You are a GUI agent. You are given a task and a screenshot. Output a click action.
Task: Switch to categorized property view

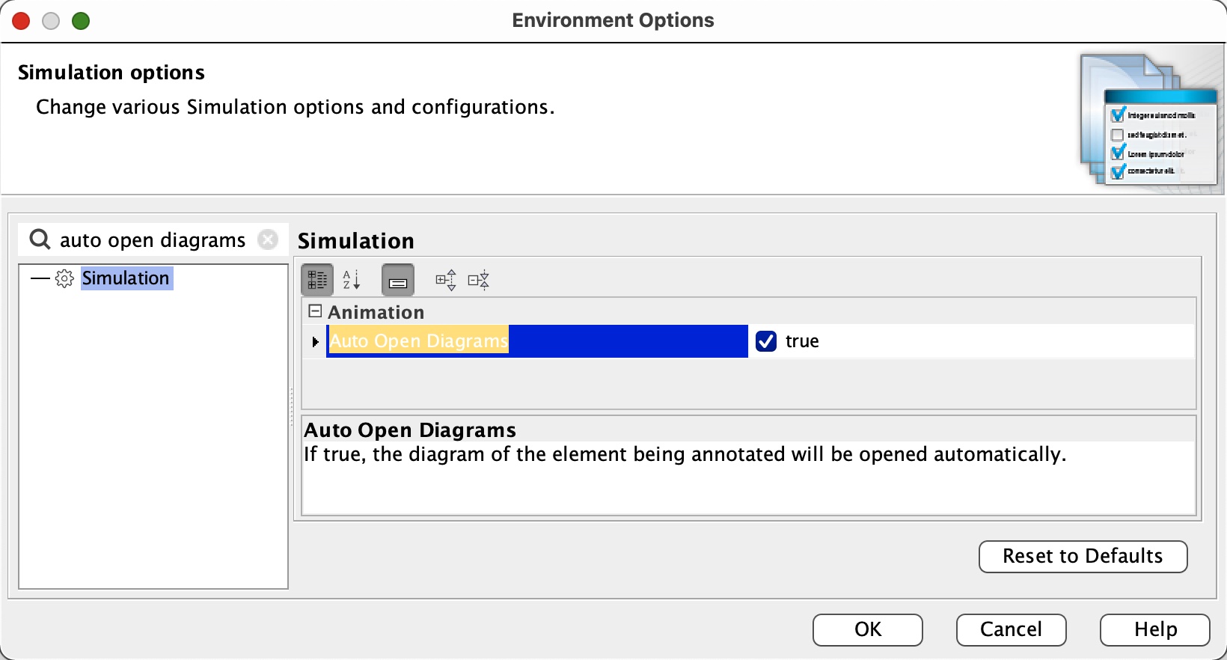click(317, 281)
